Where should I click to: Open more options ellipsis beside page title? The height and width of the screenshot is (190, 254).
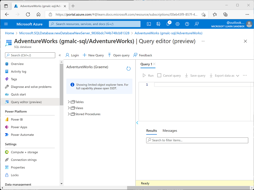tap(203, 41)
